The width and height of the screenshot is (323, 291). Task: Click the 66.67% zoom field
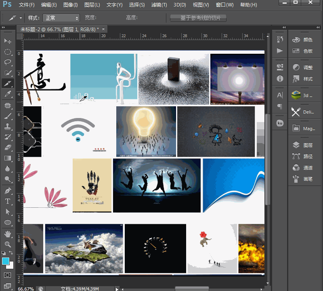pos(26,289)
